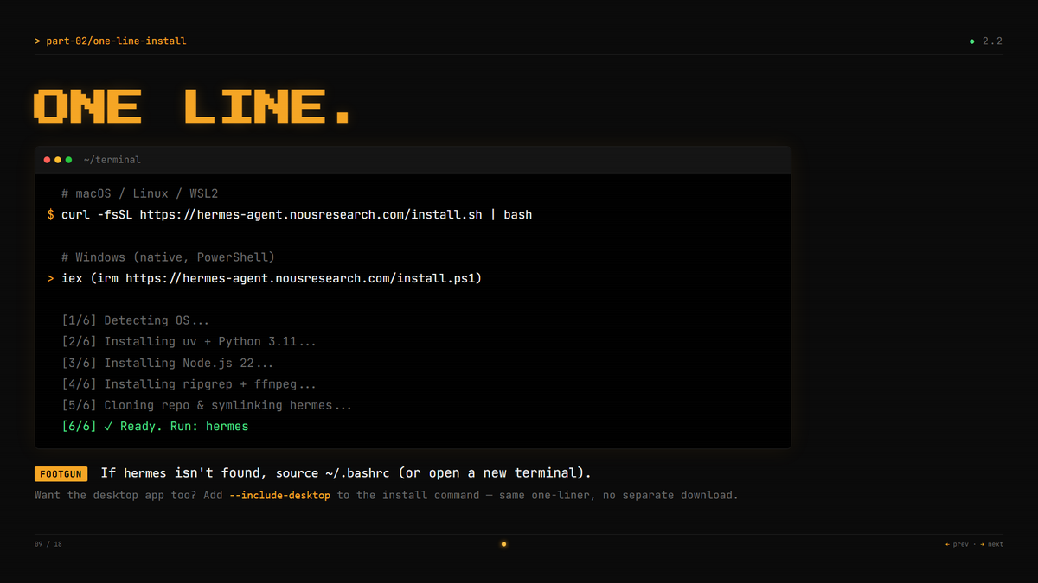
Task: Click the orange progress dot in the footer
Action: click(503, 544)
